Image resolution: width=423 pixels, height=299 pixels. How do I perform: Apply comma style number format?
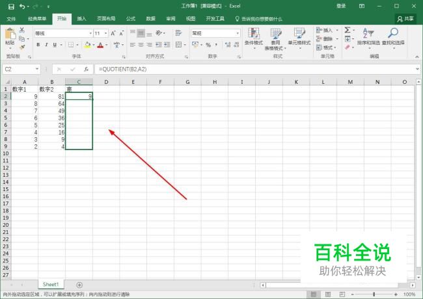(x=216, y=45)
